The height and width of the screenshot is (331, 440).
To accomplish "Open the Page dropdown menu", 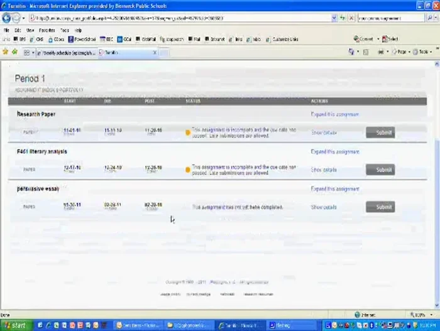I will pyautogui.click(x=403, y=52).
